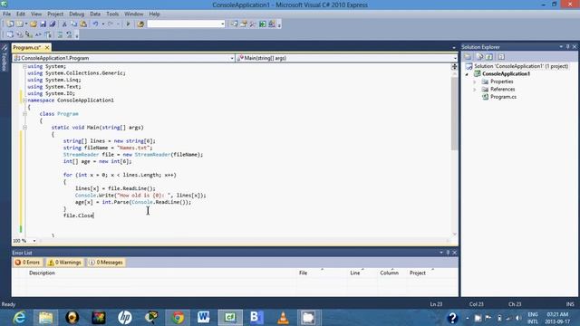Open the Project menu
Screen dimensions: 580x326
[x=55, y=14]
